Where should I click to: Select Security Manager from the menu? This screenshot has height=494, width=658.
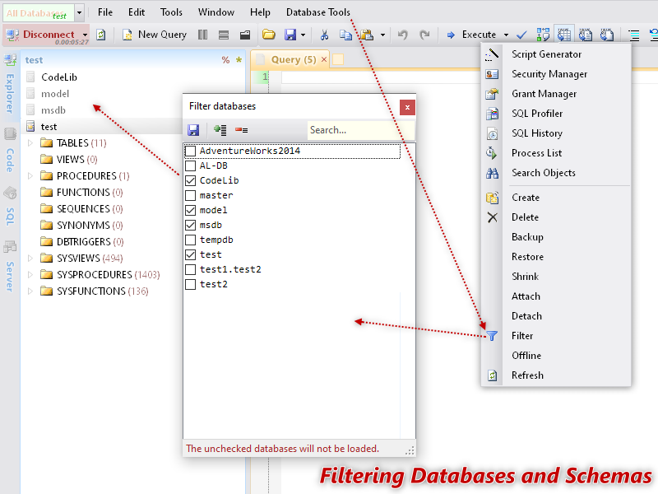[x=549, y=74]
